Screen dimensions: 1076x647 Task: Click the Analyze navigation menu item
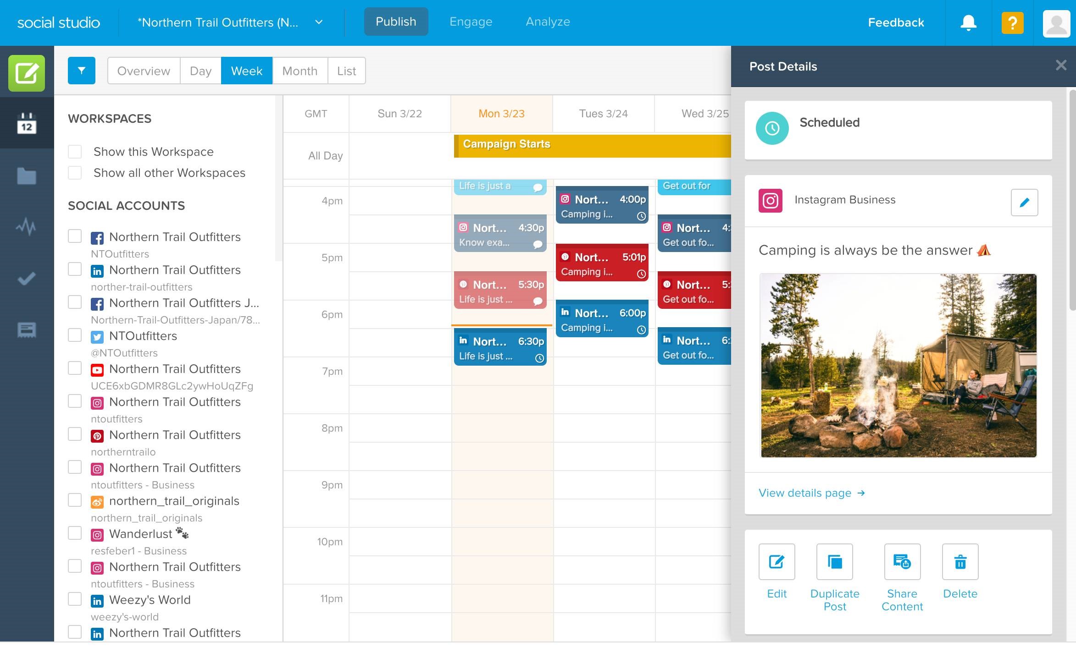tap(548, 22)
